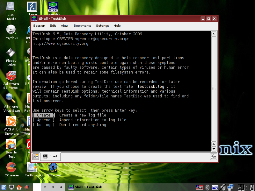Open the TestDisk desktop icon

[x=53, y=7]
